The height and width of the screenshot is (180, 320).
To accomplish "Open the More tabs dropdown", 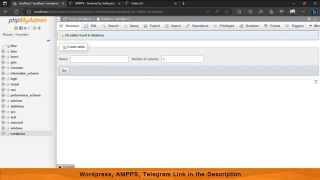I will [314, 26].
